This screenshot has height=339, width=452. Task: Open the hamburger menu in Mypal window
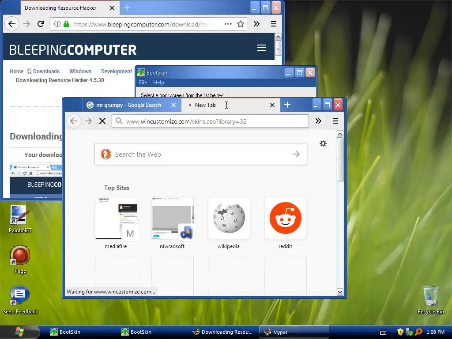tap(335, 121)
